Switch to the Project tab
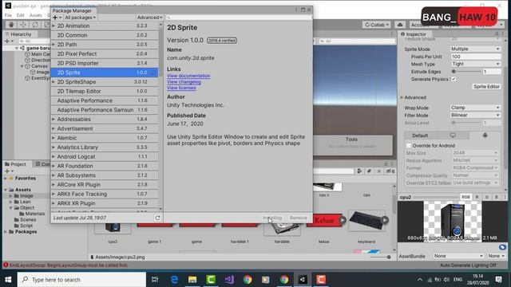511x287 pixels. pos(16,164)
